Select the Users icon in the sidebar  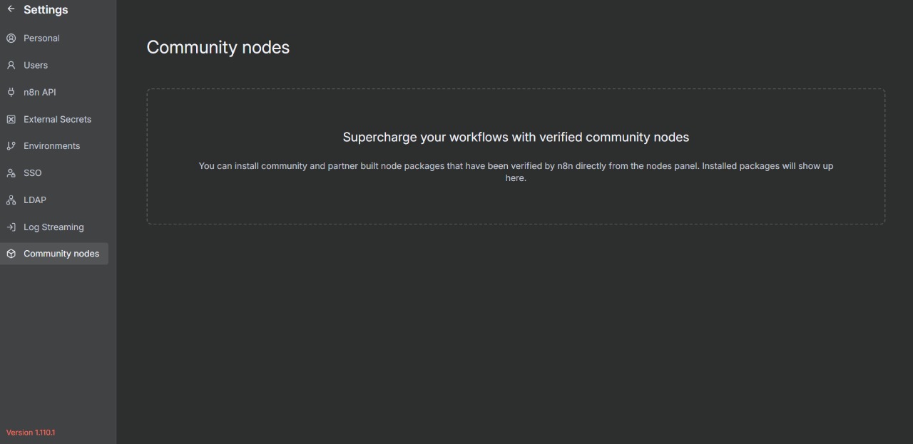click(11, 65)
